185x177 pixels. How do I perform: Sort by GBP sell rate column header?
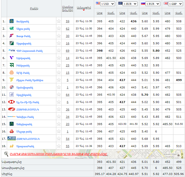click(179, 13)
